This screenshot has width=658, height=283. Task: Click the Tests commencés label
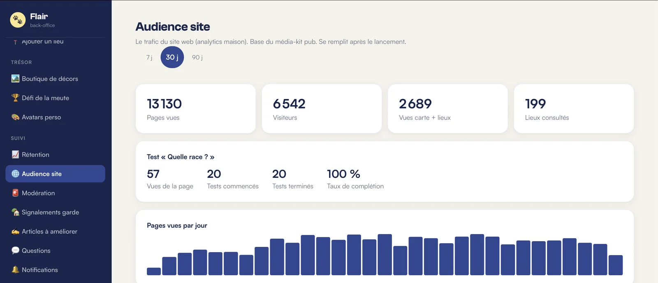point(233,186)
